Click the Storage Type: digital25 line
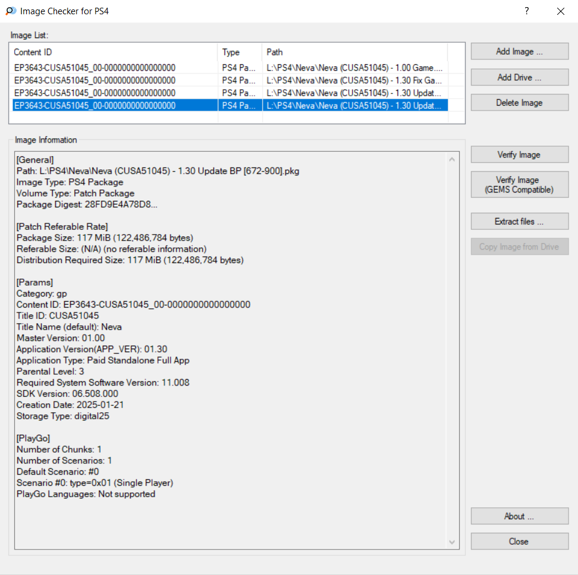Viewport: 578px width, 575px height. (63, 416)
